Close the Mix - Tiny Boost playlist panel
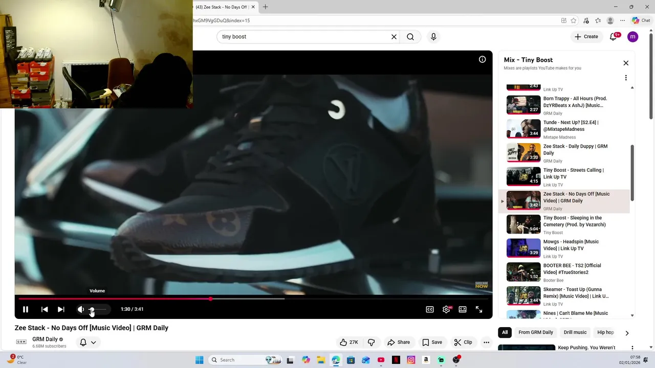Image resolution: width=655 pixels, height=368 pixels. [x=626, y=63]
